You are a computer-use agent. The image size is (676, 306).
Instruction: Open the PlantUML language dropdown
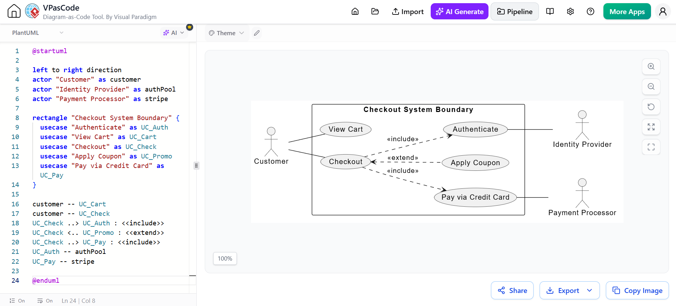click(x=37, y=33)
